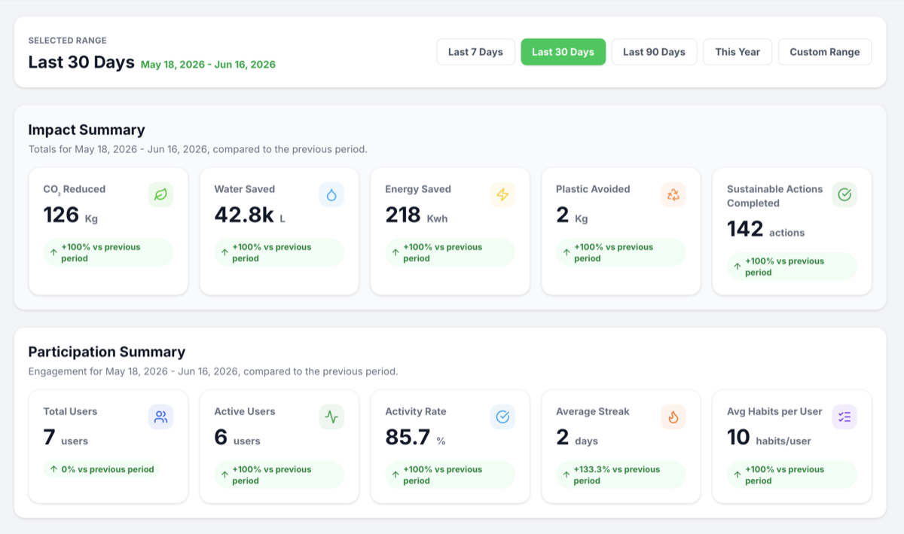
Task: Click the 142 actions value
Action: (x=765, y=230)
